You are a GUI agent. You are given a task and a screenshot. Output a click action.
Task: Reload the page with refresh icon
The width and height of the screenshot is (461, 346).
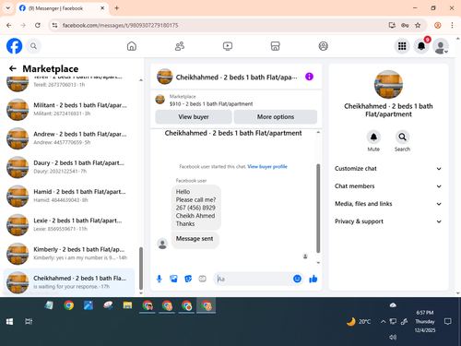click(x=38, y=25)
